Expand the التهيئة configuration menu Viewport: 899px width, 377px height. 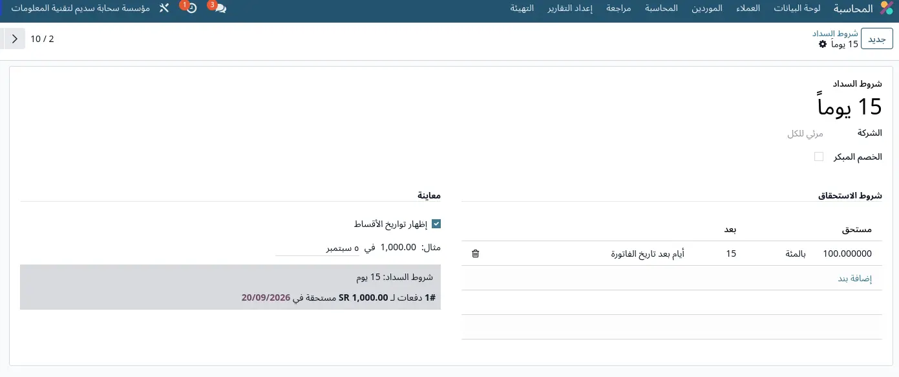click(522, 8)
